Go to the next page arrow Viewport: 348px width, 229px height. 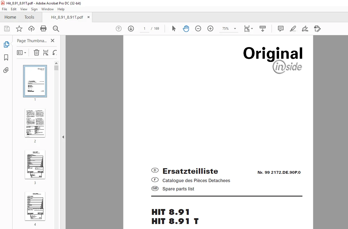pos(131,29)
